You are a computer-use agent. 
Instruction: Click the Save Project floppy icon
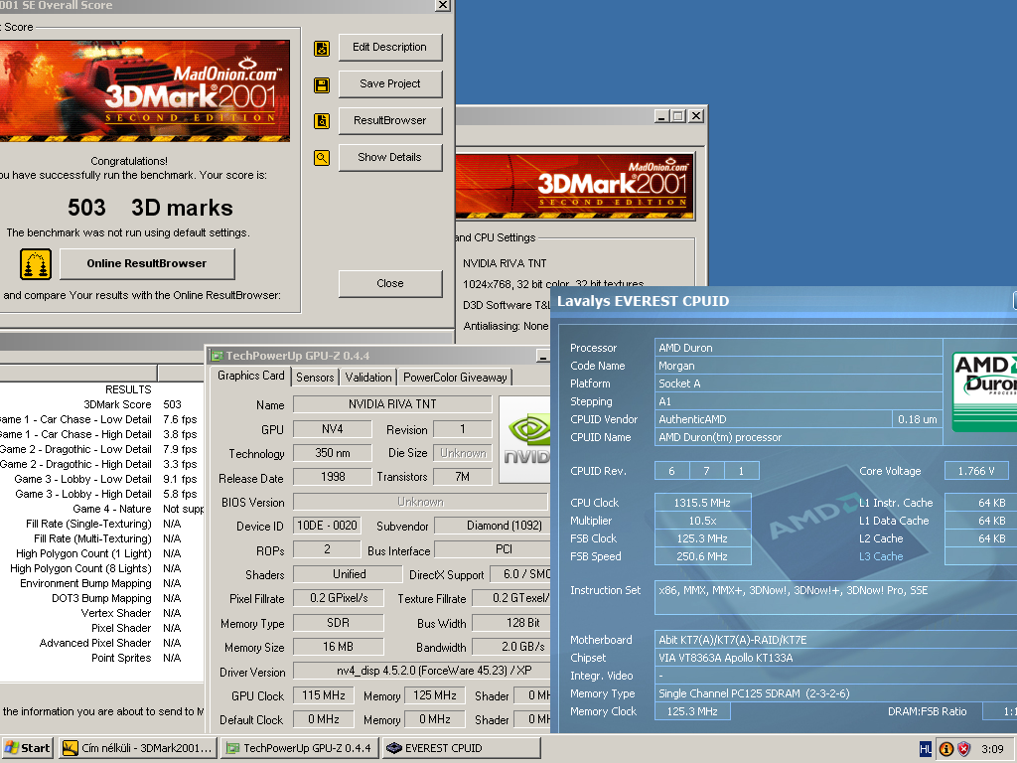(322, 85)
